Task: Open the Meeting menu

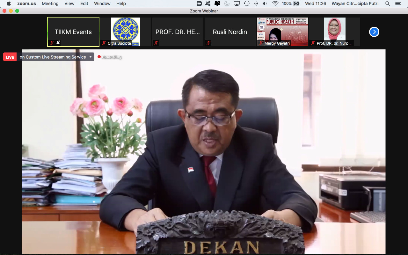Action: point(50,4)
